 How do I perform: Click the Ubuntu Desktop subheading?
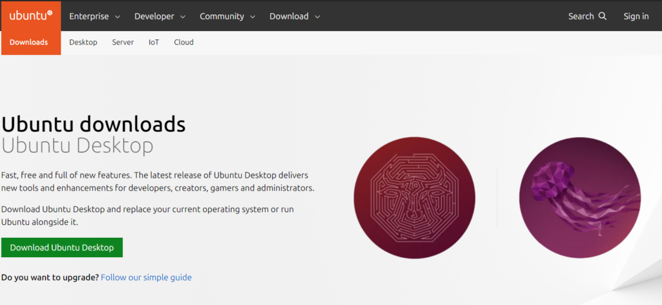[78, 146]
